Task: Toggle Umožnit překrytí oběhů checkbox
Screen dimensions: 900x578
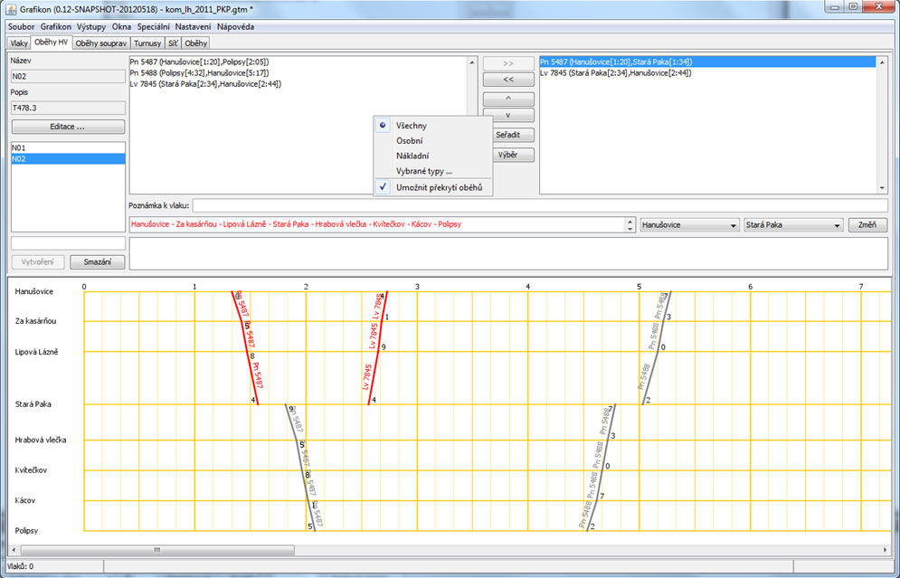Action: click(432, 187)
